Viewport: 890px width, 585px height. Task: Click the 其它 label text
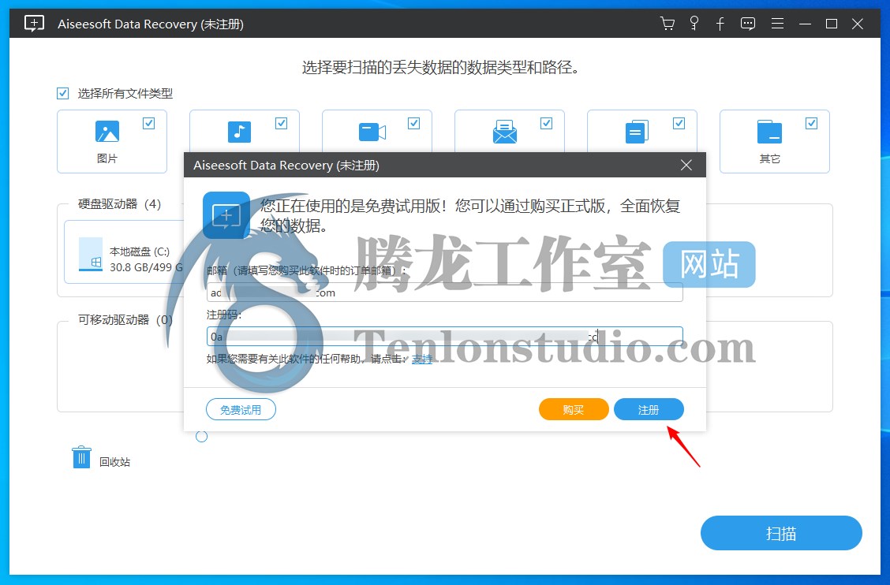pyautogui.click(x=769, y=159)
